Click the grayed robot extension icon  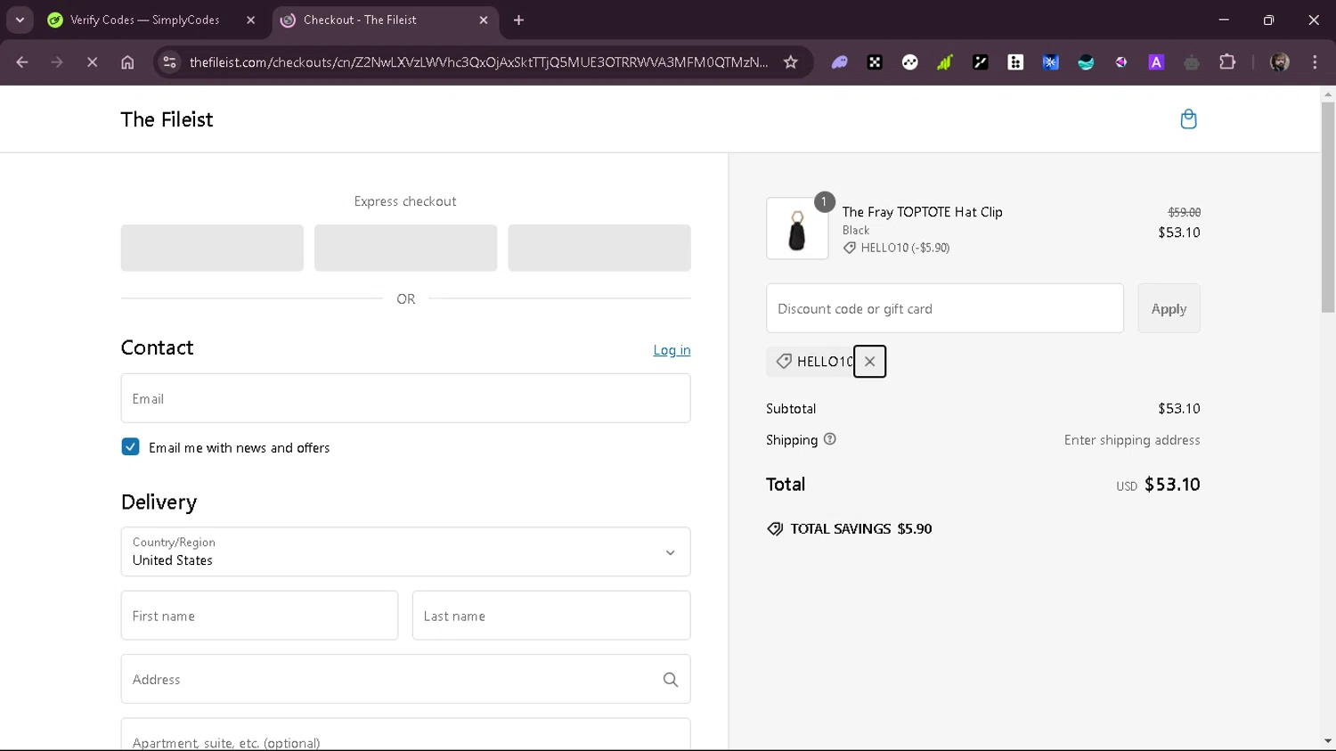point(1192,62)
